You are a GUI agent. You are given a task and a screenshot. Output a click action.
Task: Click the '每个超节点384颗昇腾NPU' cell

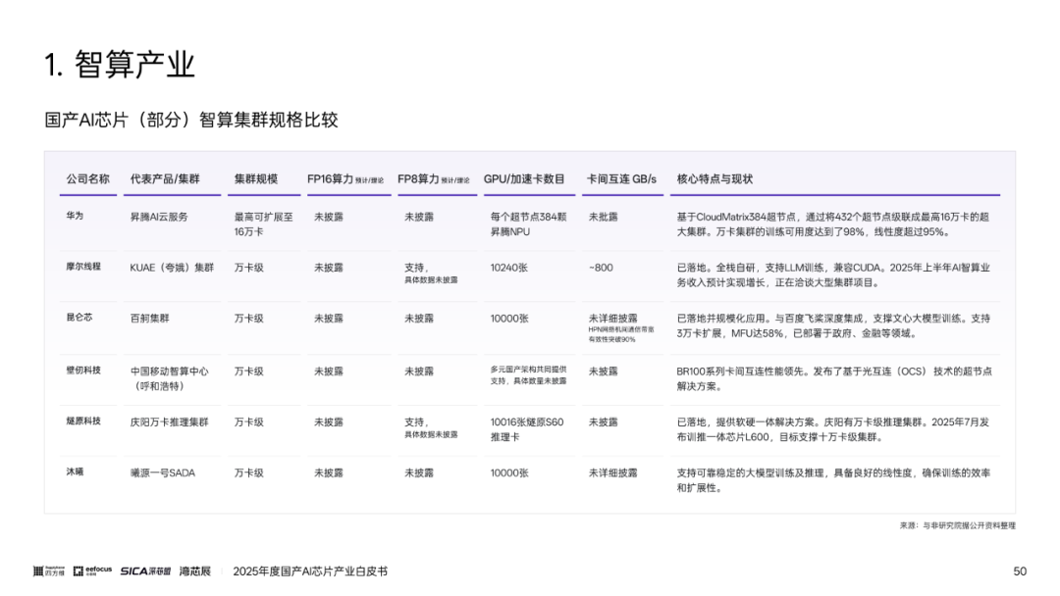pos(529,224)
